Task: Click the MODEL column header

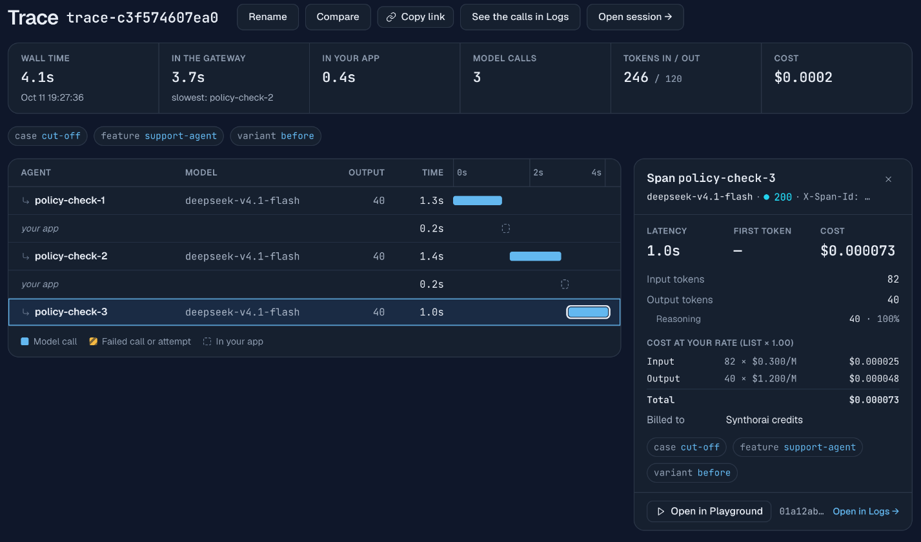Action: [201, 173]
